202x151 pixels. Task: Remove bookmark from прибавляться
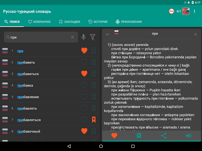click(94, 120)
